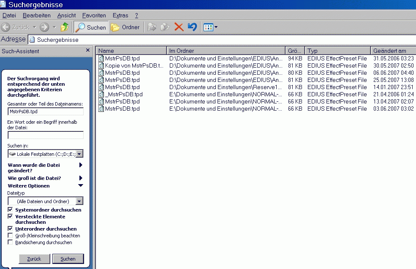Enable Bandsicherung durchsuchen checkbox
The image size is (416, 269).
[10, 242]
